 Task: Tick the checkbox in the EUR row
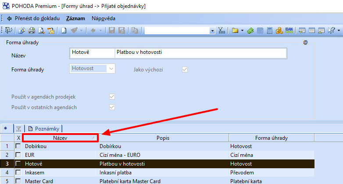point(18,155)
